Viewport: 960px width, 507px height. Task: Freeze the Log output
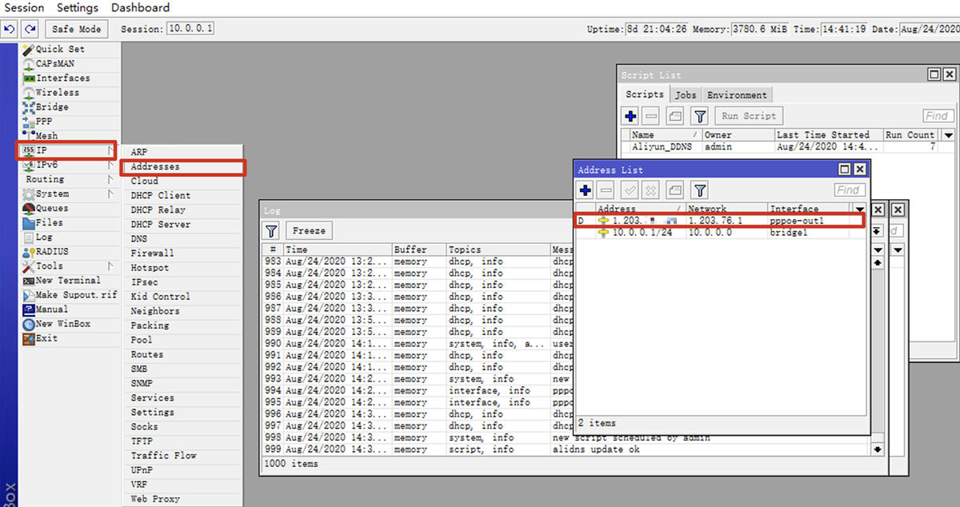(309, 231)
